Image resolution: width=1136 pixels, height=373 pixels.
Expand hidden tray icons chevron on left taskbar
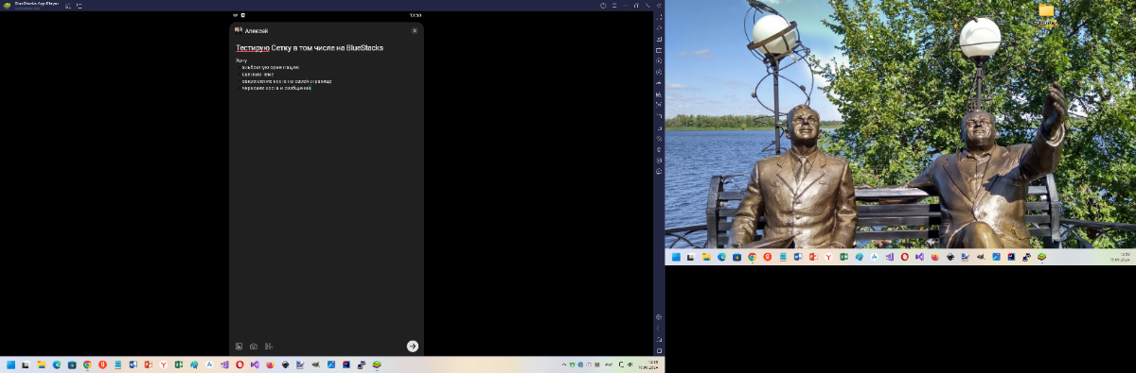point(563,365)
